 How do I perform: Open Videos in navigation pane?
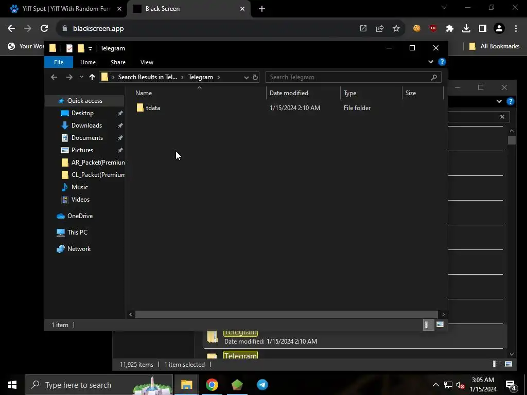(80, 200)
